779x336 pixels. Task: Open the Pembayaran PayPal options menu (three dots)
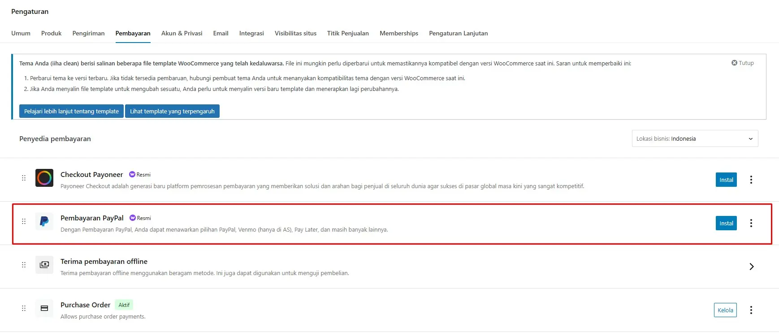(x=751, y=223)
